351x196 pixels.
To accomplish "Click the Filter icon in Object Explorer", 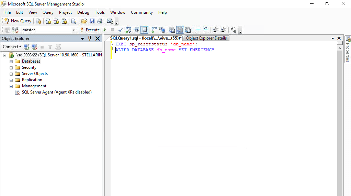I will [x=50, y=47].
